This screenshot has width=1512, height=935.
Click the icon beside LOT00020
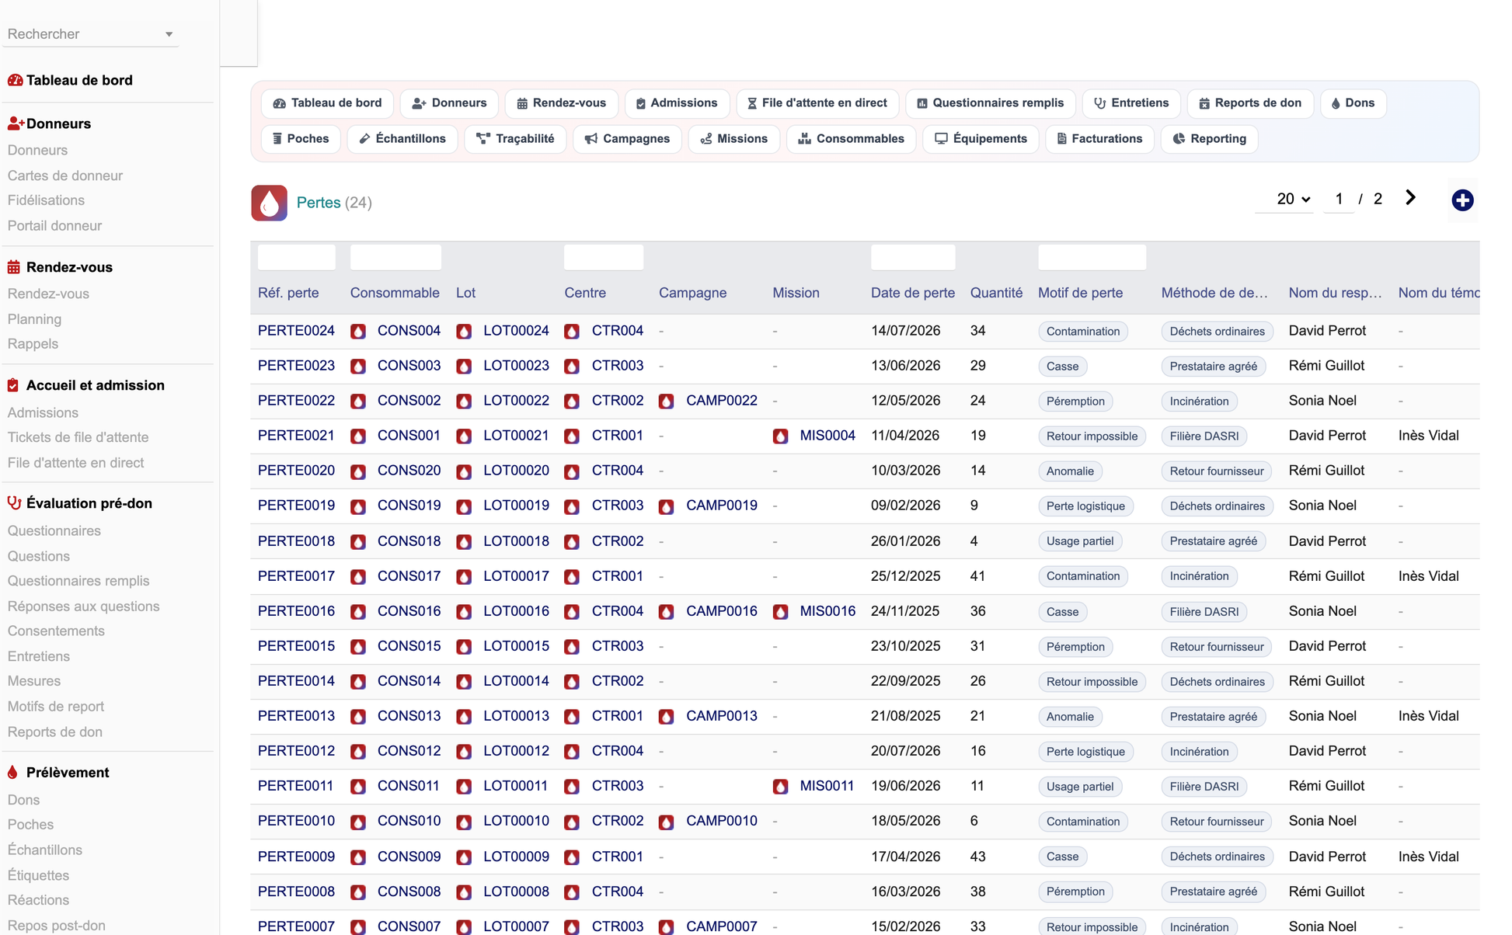[x=464, y=471]
